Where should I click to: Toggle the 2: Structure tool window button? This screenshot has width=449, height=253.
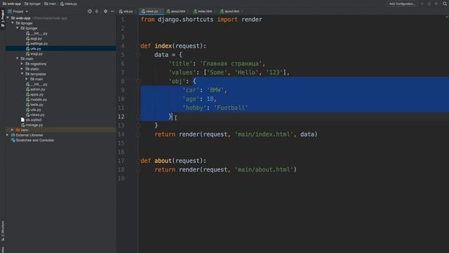(3, 231)
